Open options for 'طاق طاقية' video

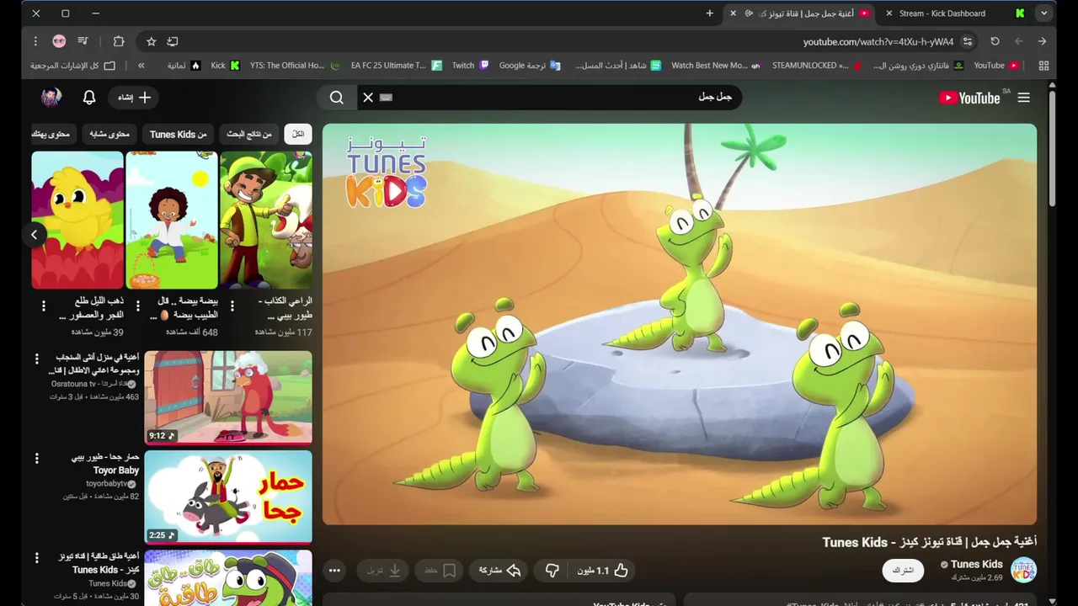tap(36, 558)
